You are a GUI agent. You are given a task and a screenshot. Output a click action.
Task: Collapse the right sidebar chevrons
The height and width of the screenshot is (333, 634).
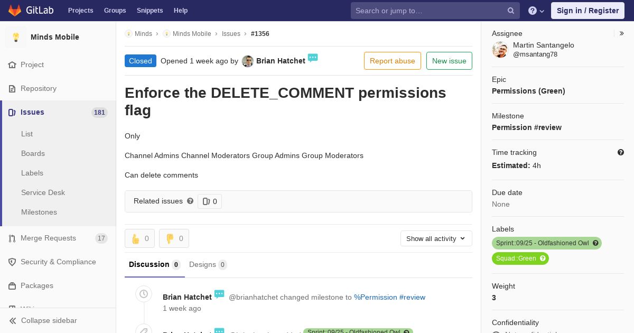(x=622, y=33)
